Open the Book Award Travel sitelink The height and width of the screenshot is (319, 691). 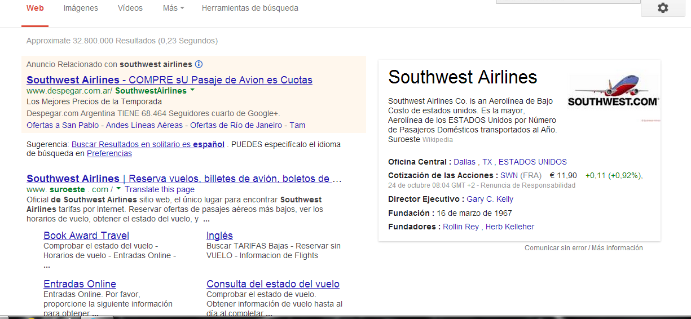coord(86,236)
